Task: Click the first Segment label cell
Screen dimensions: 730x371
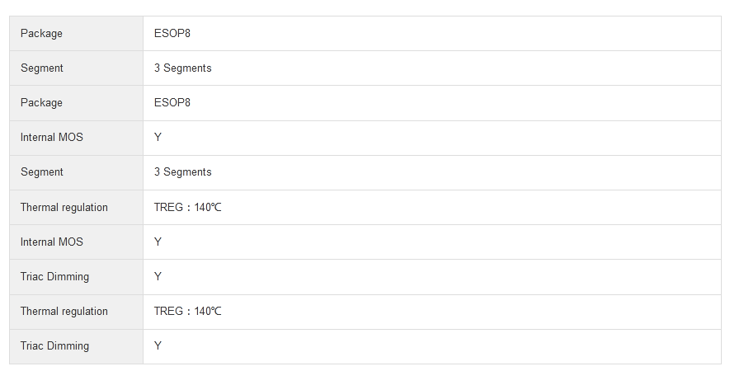Action: pyautogui.click(x=42, y=68)
